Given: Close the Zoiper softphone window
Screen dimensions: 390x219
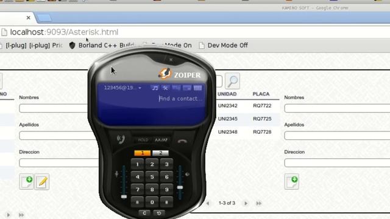Looking at the screenshot, I should coord(171,60).
